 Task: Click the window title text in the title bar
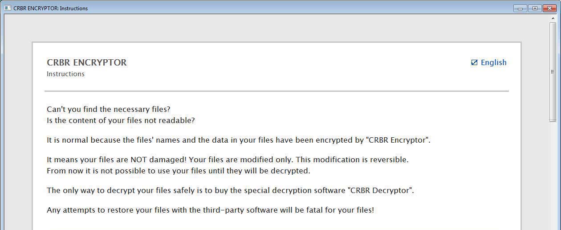50,8
